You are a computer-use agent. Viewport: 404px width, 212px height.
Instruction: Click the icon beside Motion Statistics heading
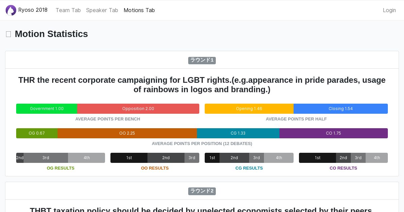tap(8, 34)
